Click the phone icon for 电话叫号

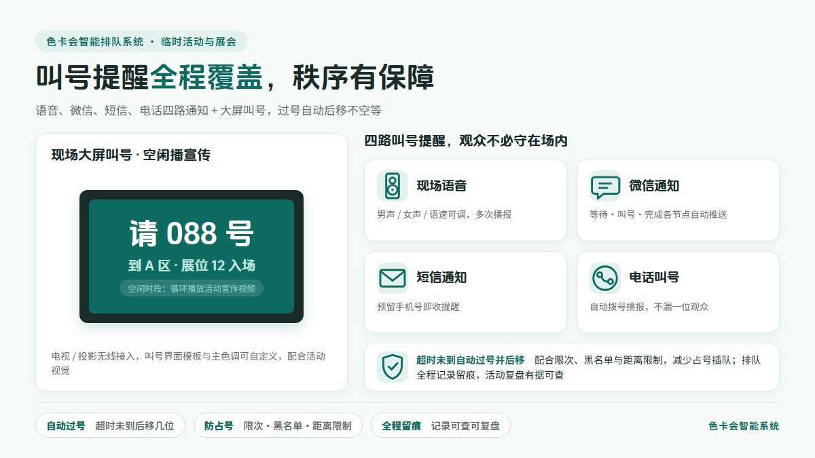[x=605, y=278]
